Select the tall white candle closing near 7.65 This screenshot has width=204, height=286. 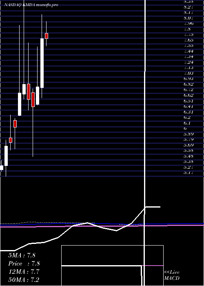click(x=42, y=63)
